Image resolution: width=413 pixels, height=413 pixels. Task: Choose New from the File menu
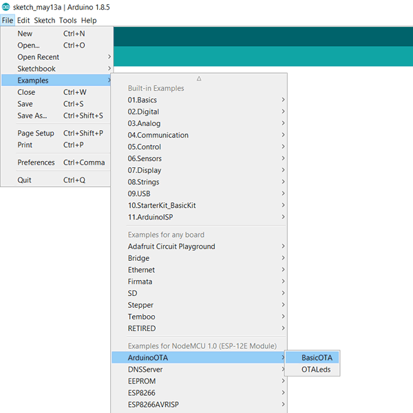pyautogui.click(x=25, y=34)
